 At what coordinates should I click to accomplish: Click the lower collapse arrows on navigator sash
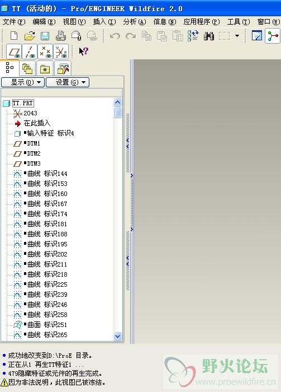coord(128,261)
